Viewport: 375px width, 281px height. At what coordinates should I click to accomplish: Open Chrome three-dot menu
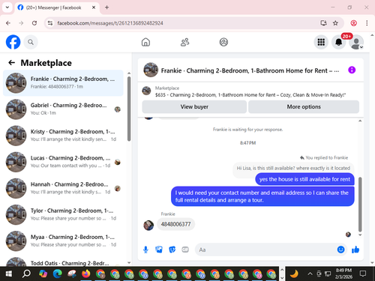click(x=367, y=23)
